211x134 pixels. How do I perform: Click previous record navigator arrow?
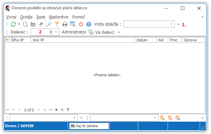(x=19, y=110)
